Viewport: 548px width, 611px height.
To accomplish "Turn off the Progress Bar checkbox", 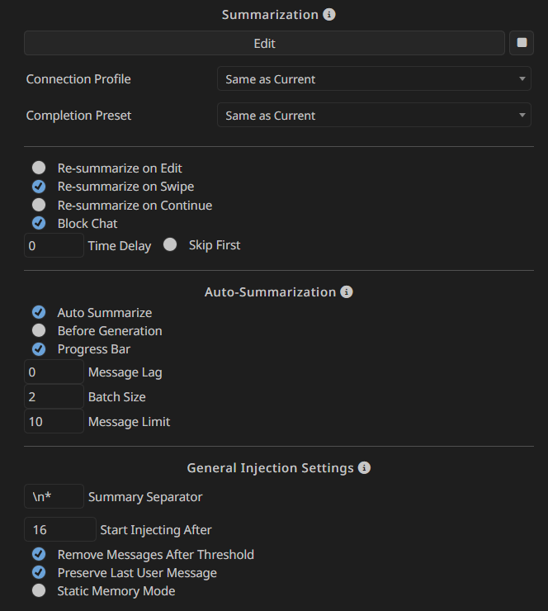I will point(39,349).
